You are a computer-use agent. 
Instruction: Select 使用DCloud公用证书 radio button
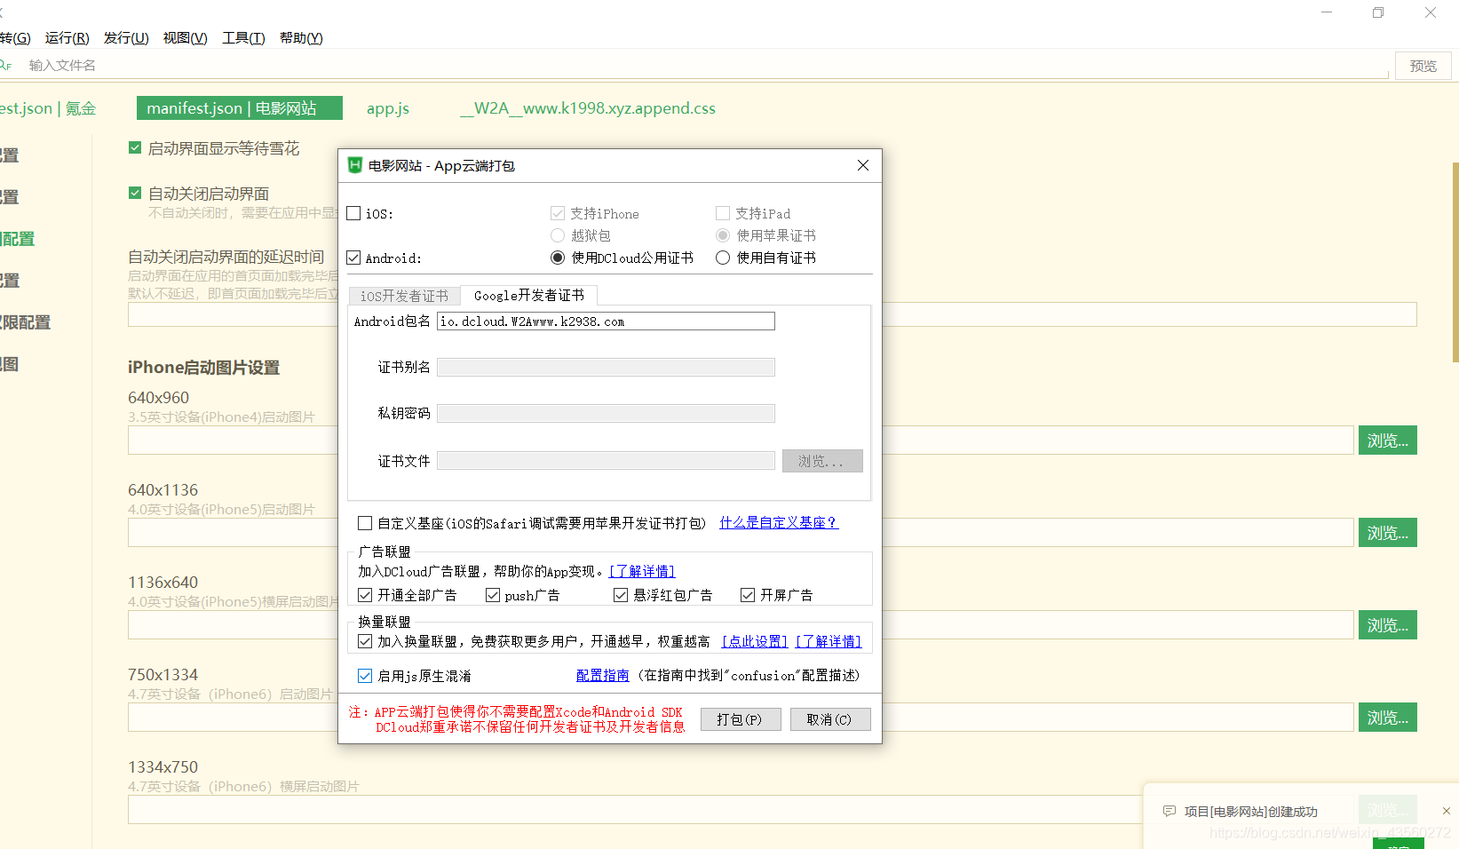coord(558,258)
